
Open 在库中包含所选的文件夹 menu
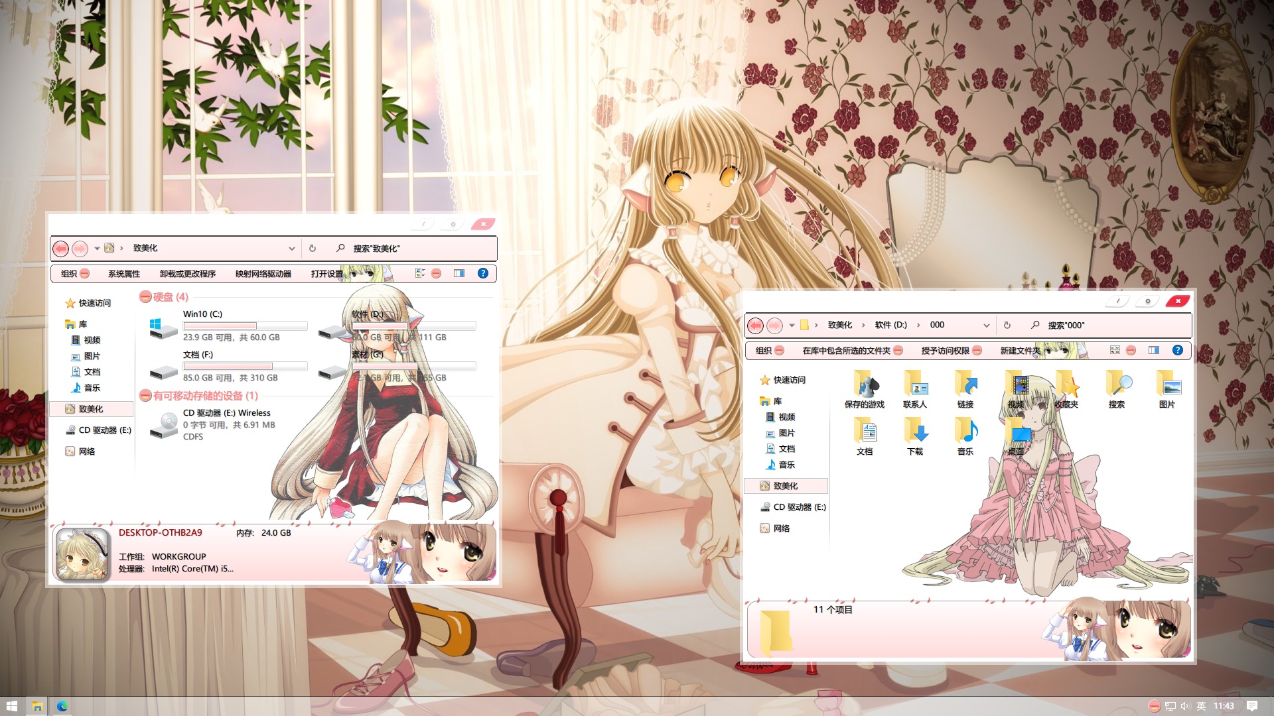click(852, 350)
